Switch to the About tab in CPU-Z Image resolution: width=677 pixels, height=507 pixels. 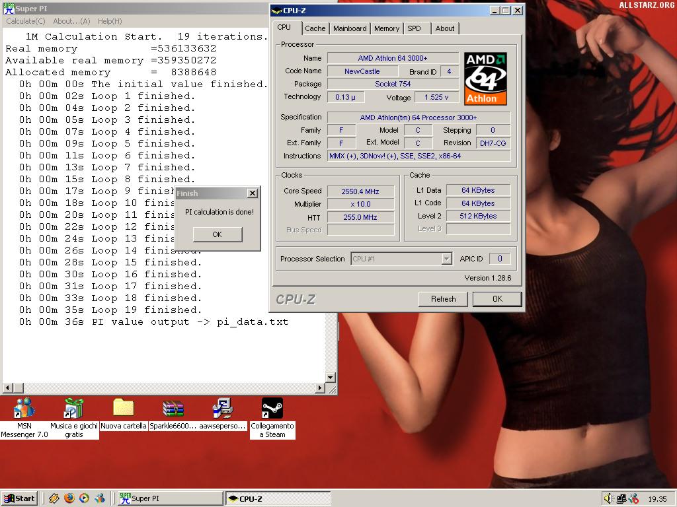[445, 28]
